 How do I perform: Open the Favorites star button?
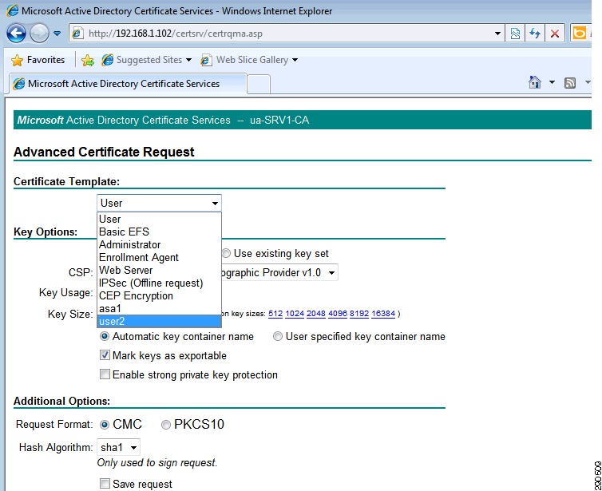[38, 60]
